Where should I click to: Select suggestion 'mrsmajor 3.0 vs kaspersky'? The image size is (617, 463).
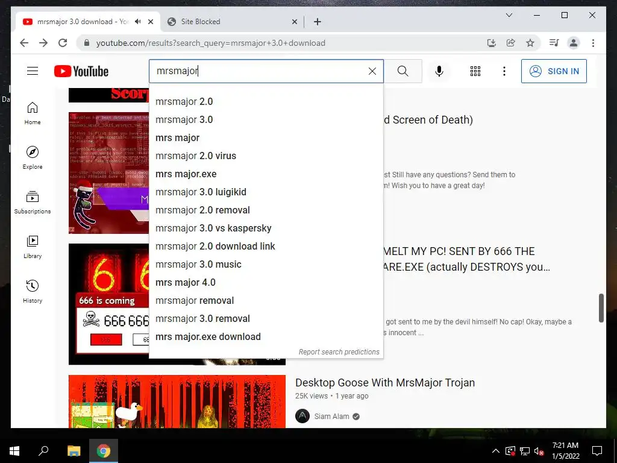266,228
